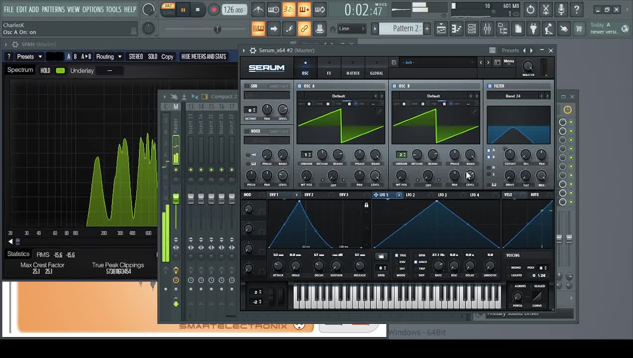Click the pencil edit icon in OSC A
Screen dimensions: 633x358
point(379,111)
